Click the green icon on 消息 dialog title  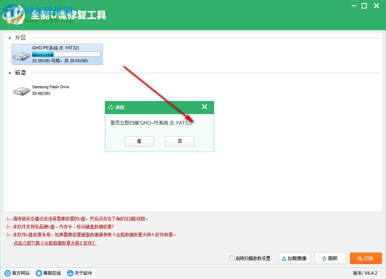pos(110,107)
